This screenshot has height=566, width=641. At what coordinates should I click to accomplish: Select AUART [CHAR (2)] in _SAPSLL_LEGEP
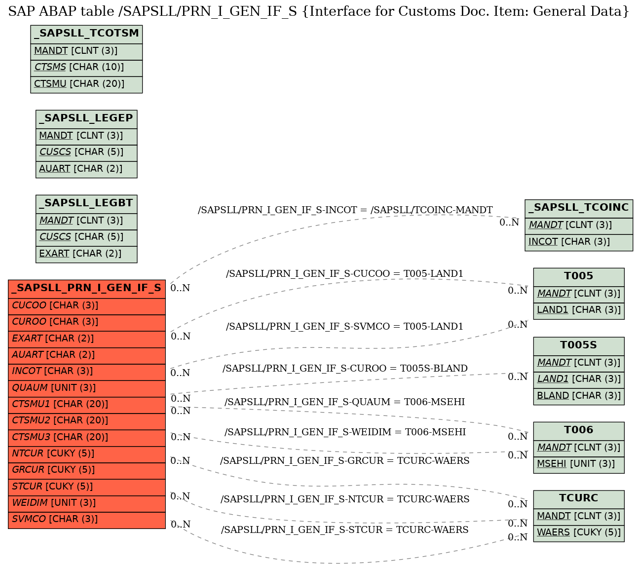point(86,169)
